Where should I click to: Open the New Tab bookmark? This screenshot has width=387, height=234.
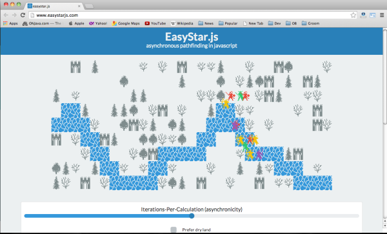[253, 23]
